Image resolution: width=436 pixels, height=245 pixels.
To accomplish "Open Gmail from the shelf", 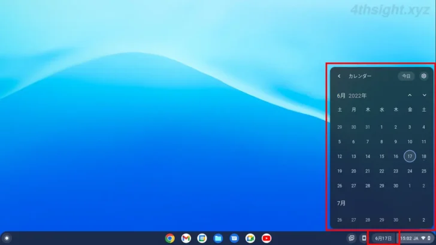I will [186, 238].
